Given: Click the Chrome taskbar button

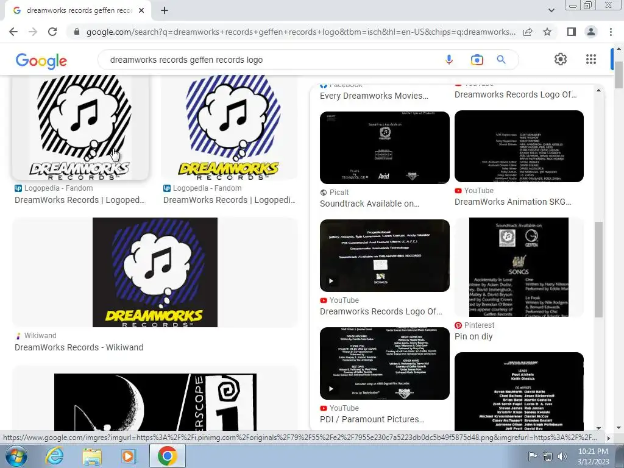Looking at the screenshot, I should [167, 456].
